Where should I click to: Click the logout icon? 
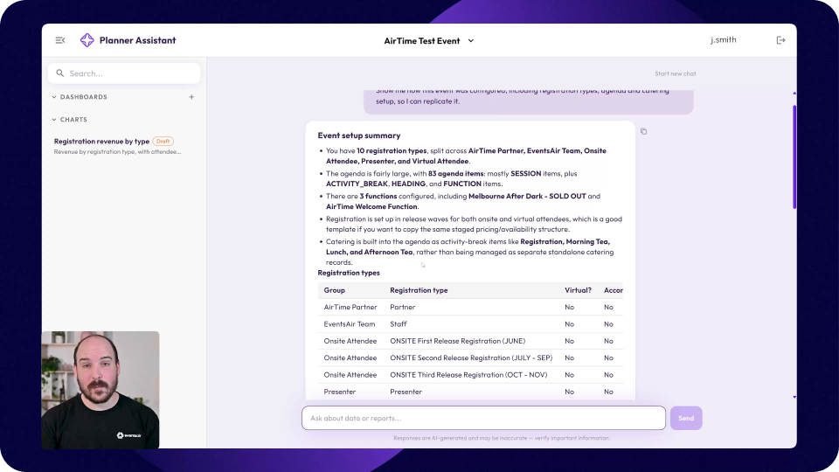pyautogui.click(x=780, y=40)
